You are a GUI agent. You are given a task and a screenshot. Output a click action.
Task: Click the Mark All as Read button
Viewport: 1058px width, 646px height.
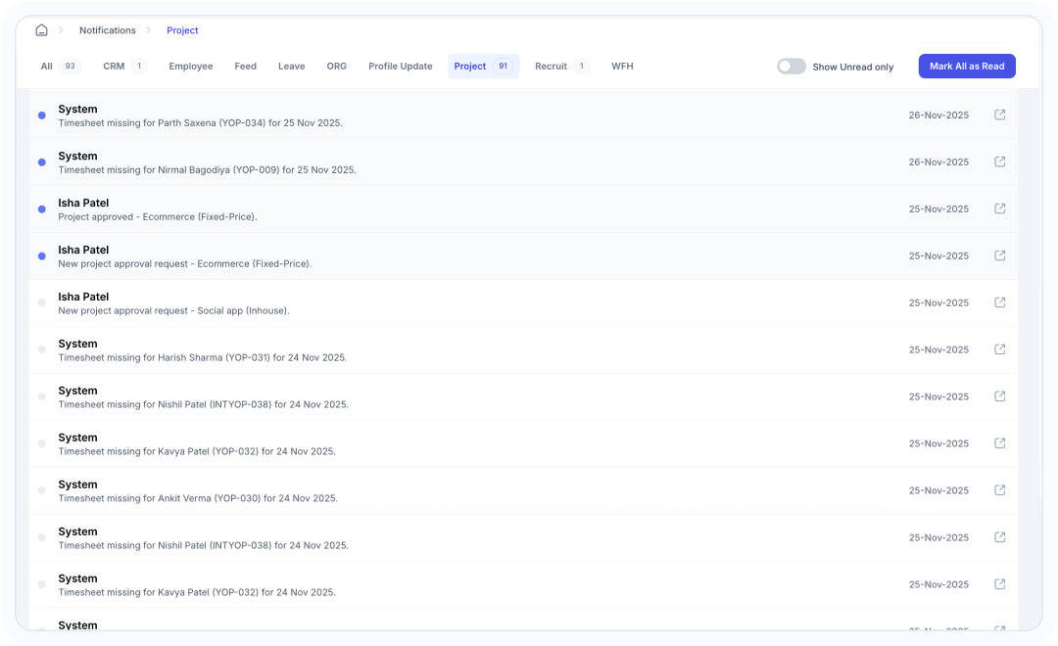pyautogui.click(x=967, y=66)
